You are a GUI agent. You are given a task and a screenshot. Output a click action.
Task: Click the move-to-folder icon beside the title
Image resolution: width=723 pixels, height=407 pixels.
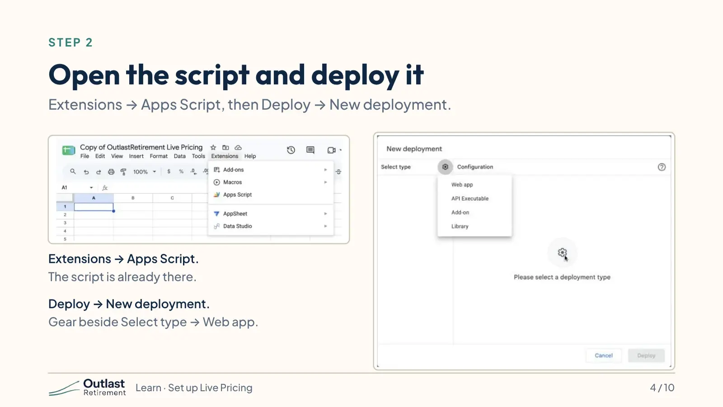click(x=225, y=147)
